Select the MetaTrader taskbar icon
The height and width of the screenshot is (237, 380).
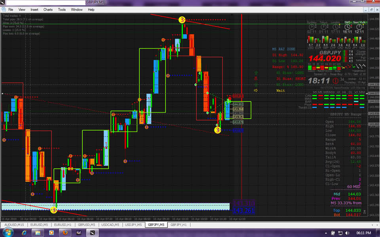(92, 233)
